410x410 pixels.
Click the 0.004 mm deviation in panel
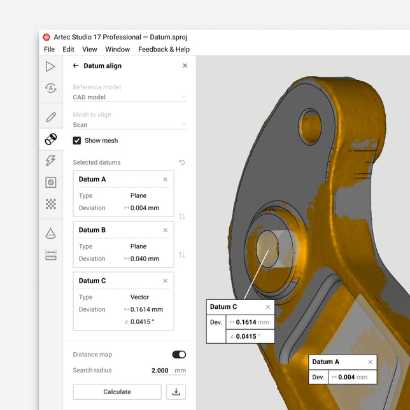pyautogui.click(x=145, y=208)
